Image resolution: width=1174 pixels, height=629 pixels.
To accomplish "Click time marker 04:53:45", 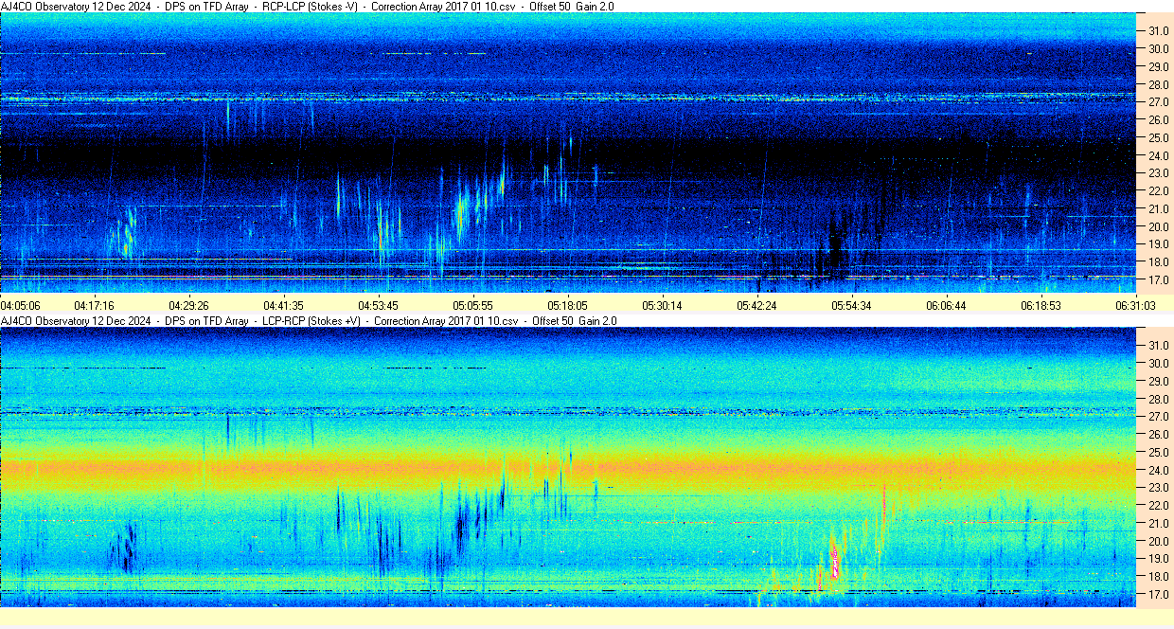I will pos(378,306).
